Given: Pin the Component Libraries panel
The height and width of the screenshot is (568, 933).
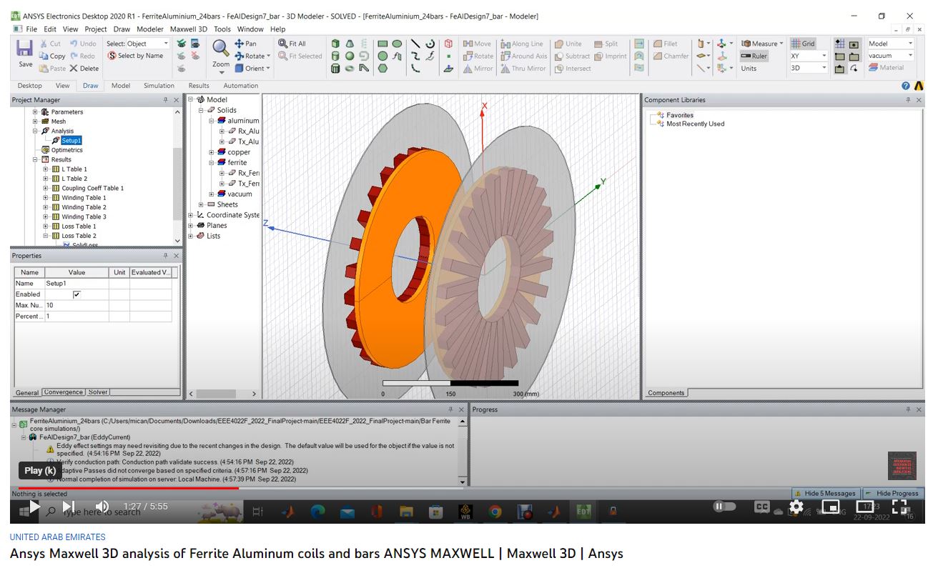Looking at the screenshot, I should click(x=909, y=100).
